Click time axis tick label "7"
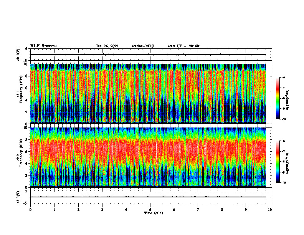This screenshot has width=304, height=235. click(x=198, y=210)
